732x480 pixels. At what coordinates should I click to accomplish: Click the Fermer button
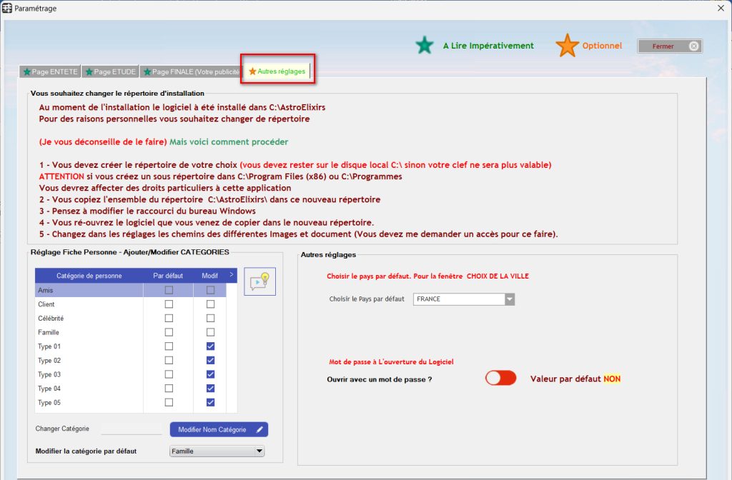(x=669, y=46)
